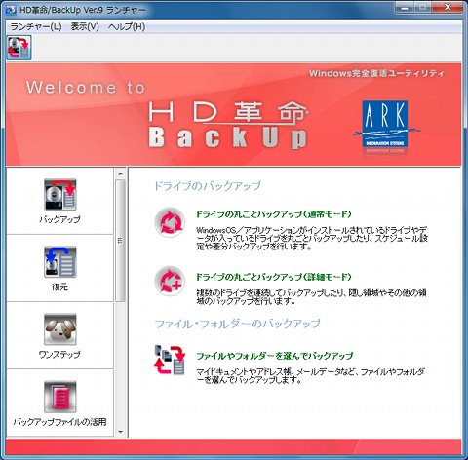Minimize the launcher window
The height and width of the screenshot is (460, 468).
[405, 8]
